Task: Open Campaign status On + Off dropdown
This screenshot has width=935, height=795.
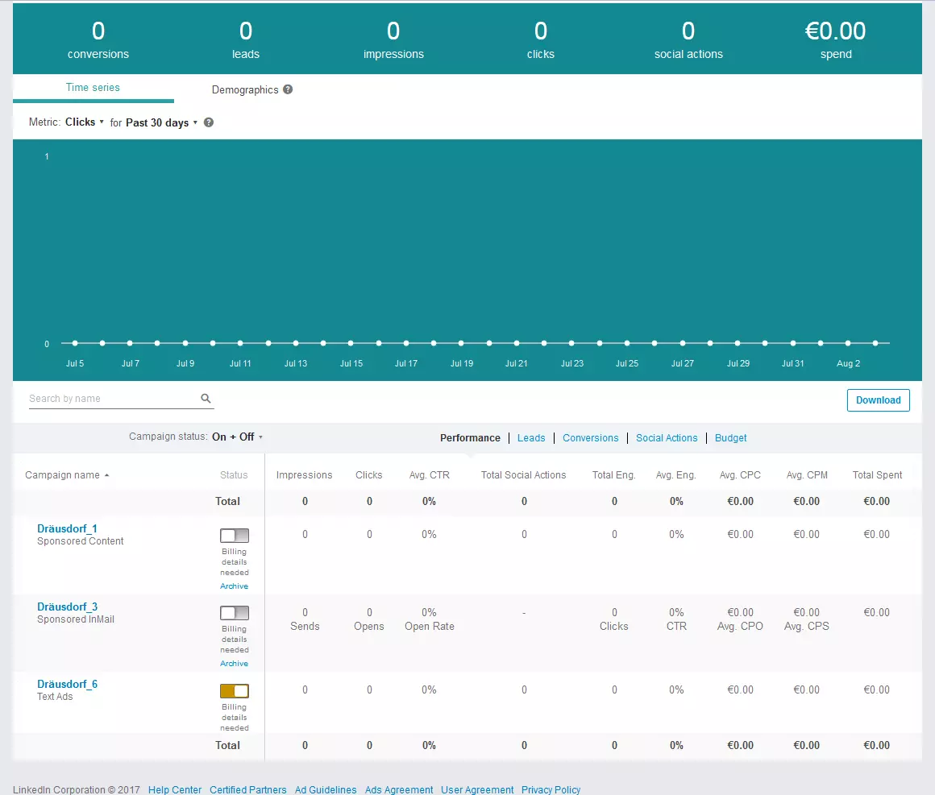Action: 237,437
